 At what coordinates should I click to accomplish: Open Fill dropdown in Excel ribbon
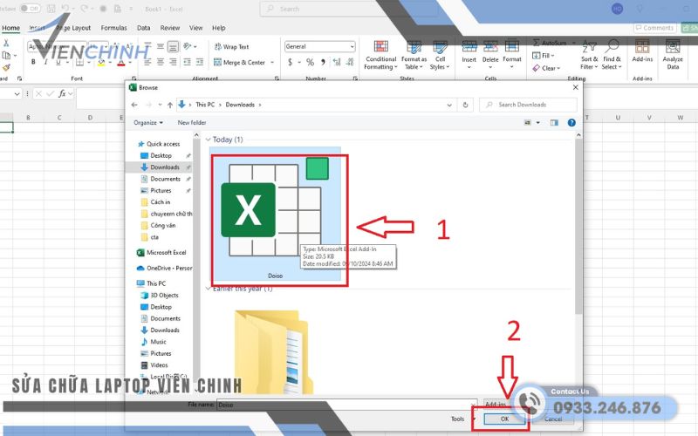coord(544,56)
